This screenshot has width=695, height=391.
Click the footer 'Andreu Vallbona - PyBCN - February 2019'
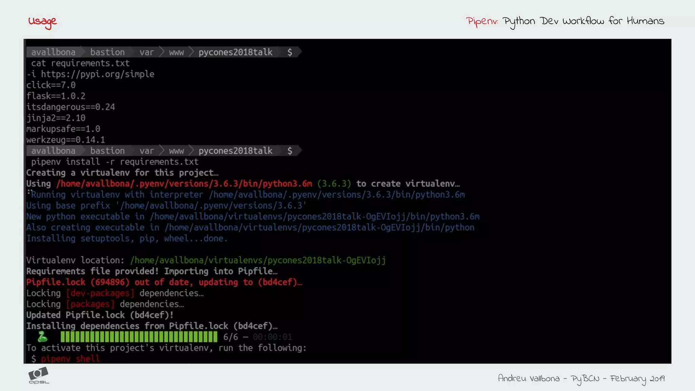tap(581, 378)
